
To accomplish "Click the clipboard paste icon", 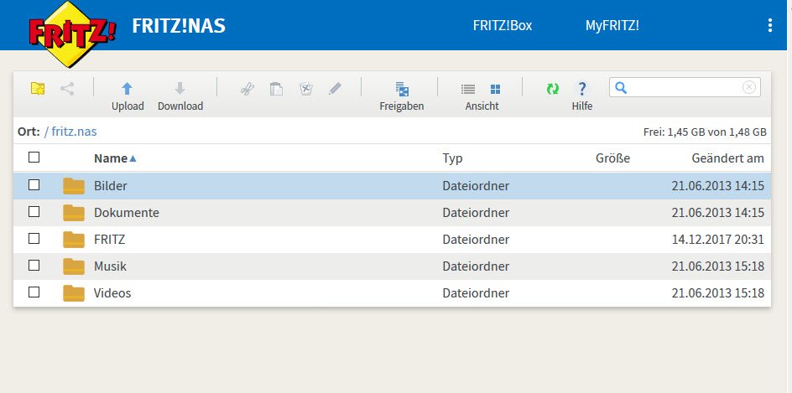I will coord(276,90).
